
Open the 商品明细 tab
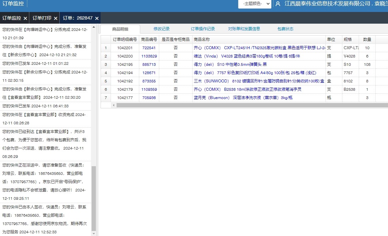click(x=120, y=29)
